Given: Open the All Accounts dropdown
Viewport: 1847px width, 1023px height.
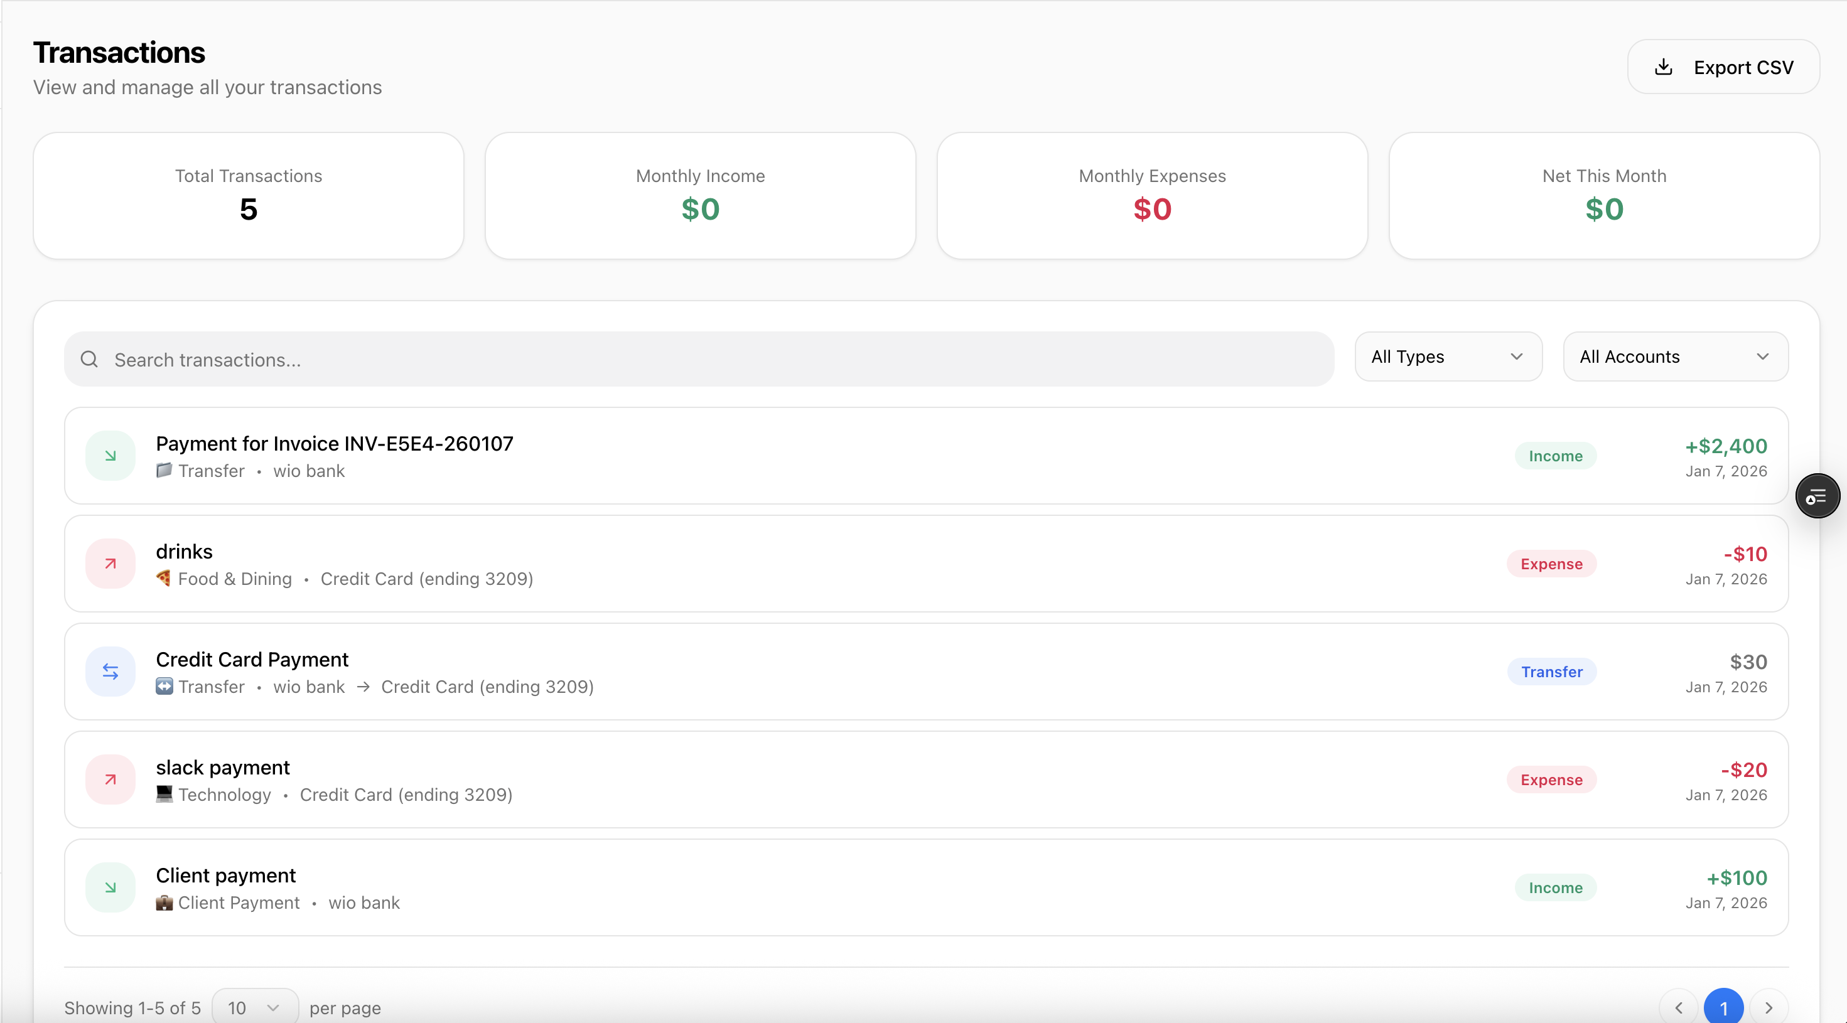Looking at the screenshot, I should pyautogui.click(x=1675, y=356).
